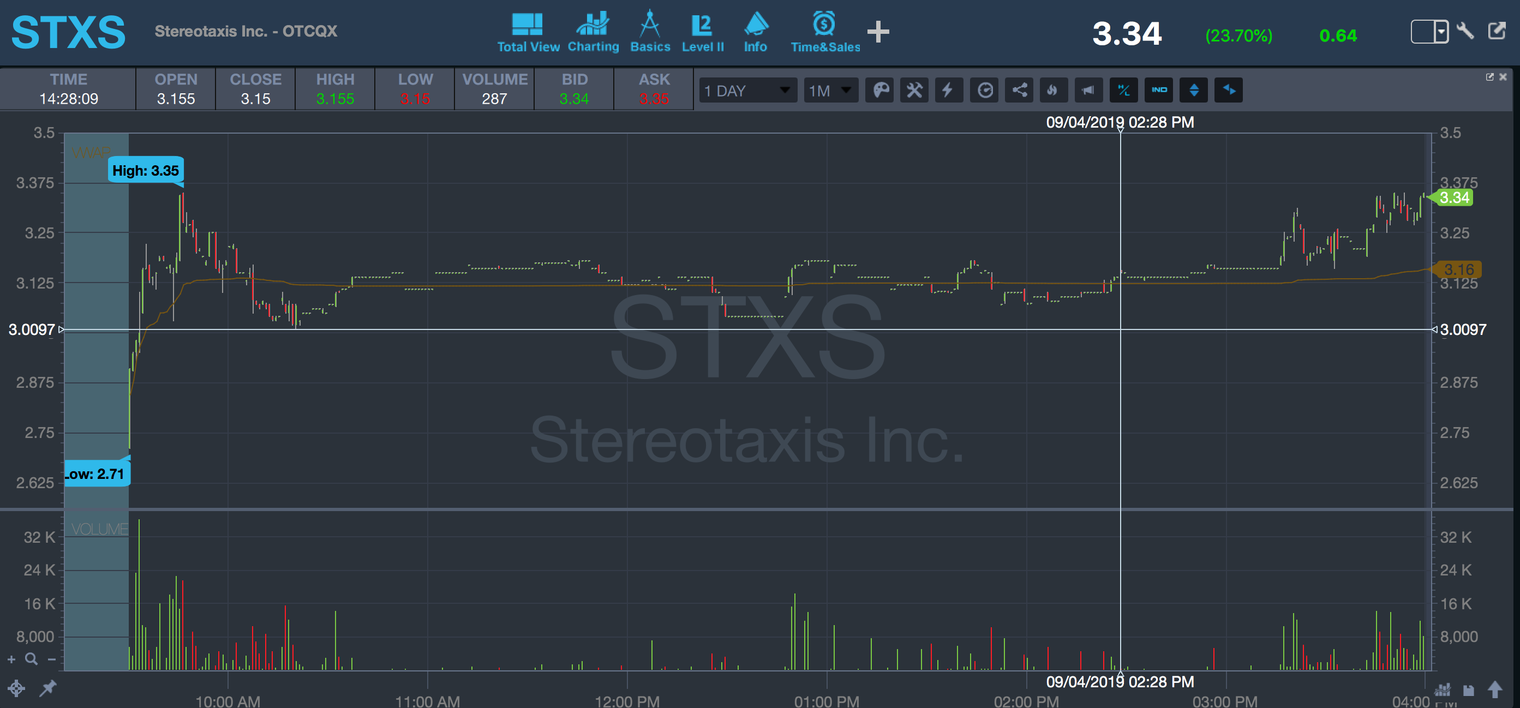Click the STXS ticker symbol

(x=68, y=32)
